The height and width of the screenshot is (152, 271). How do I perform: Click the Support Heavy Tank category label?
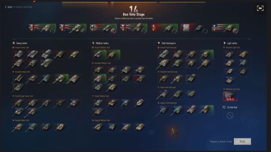22,120
